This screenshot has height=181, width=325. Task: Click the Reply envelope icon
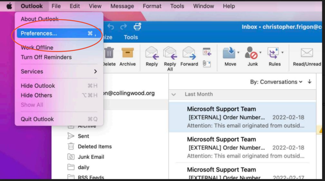[x=152, y=53]
